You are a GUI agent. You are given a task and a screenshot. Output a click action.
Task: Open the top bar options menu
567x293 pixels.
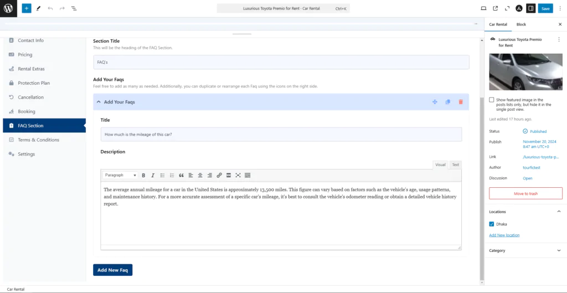pyautogui.click(x=560, y=8)
